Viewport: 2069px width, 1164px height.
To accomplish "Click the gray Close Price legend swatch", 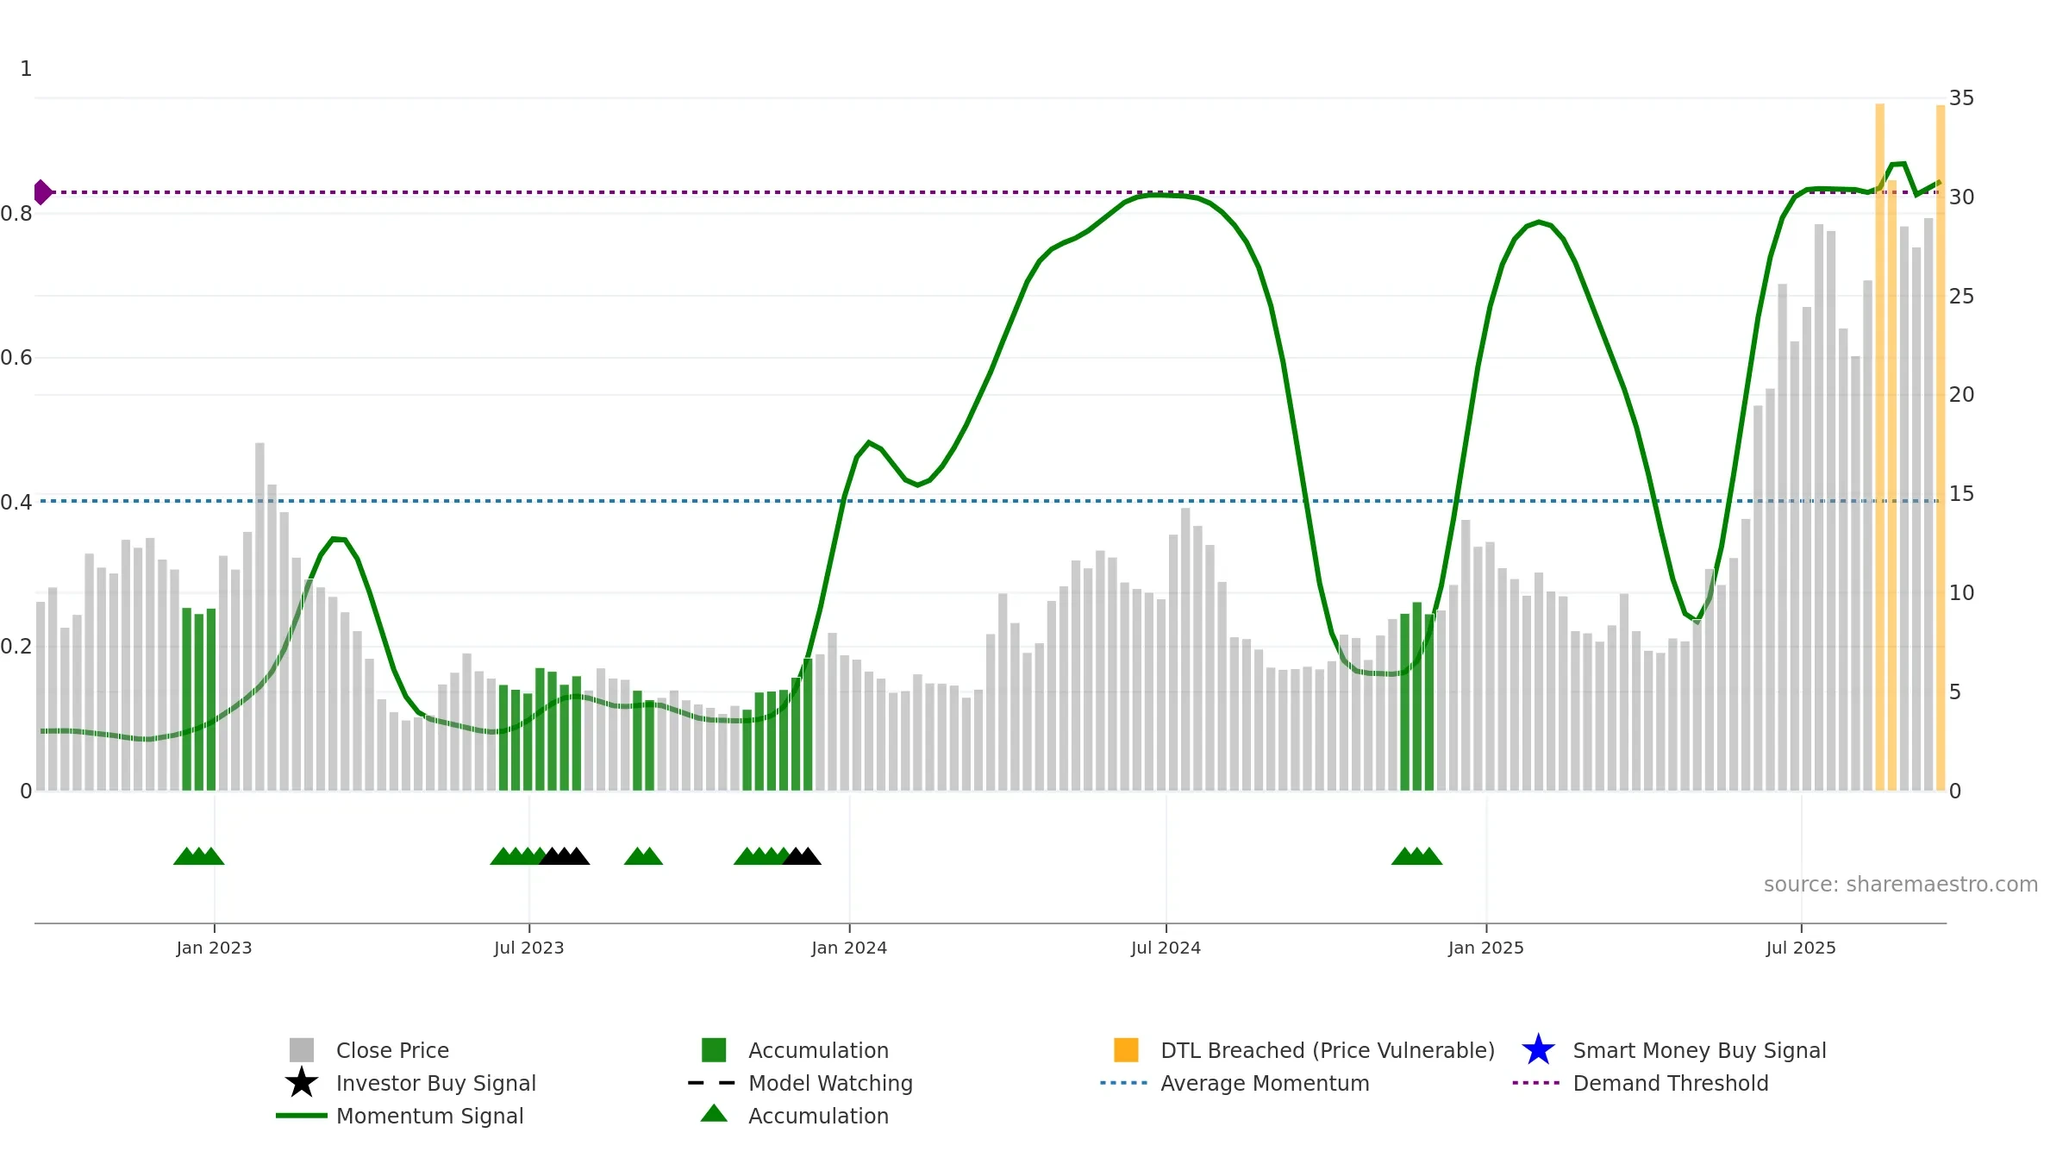I will point(302,1050).
